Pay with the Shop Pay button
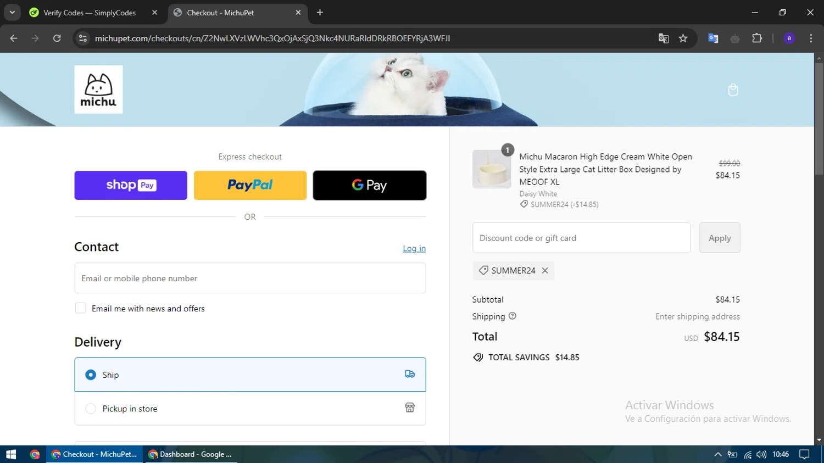Image resolution: width=824 pixels, height=463 pixels. click(x=131, y=185)
